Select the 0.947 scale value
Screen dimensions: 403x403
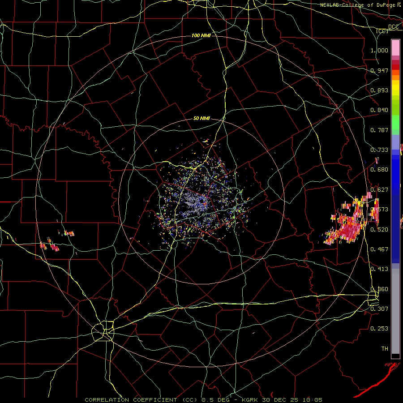pyautogui.click(x=379, y=70)
